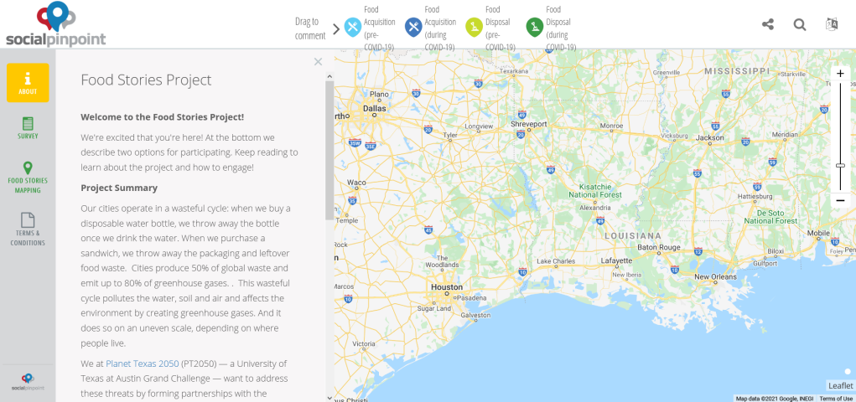Click Mobile on the map
856x402 pixels.
818,233
